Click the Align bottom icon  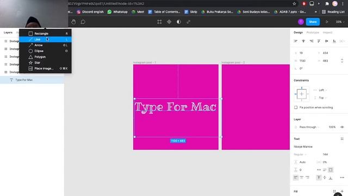[334, 41]
